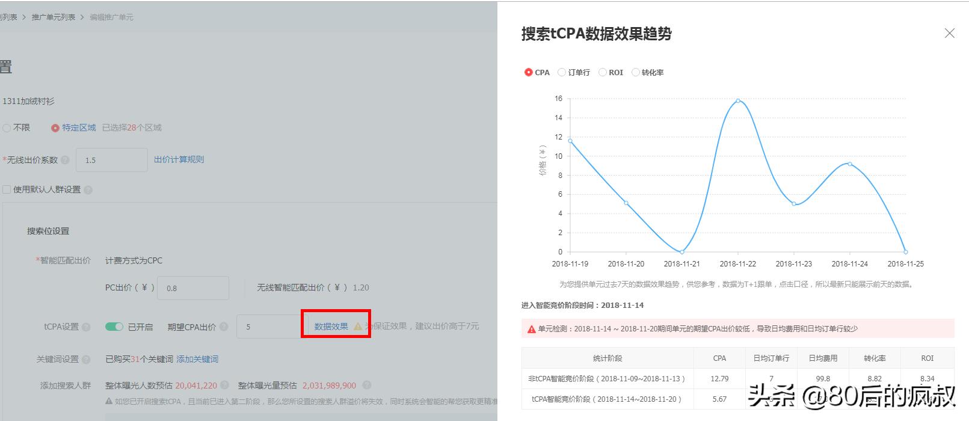Select the 订单行 radio option
This screenshot has width=969, height=421.
[x=562, y=72]
